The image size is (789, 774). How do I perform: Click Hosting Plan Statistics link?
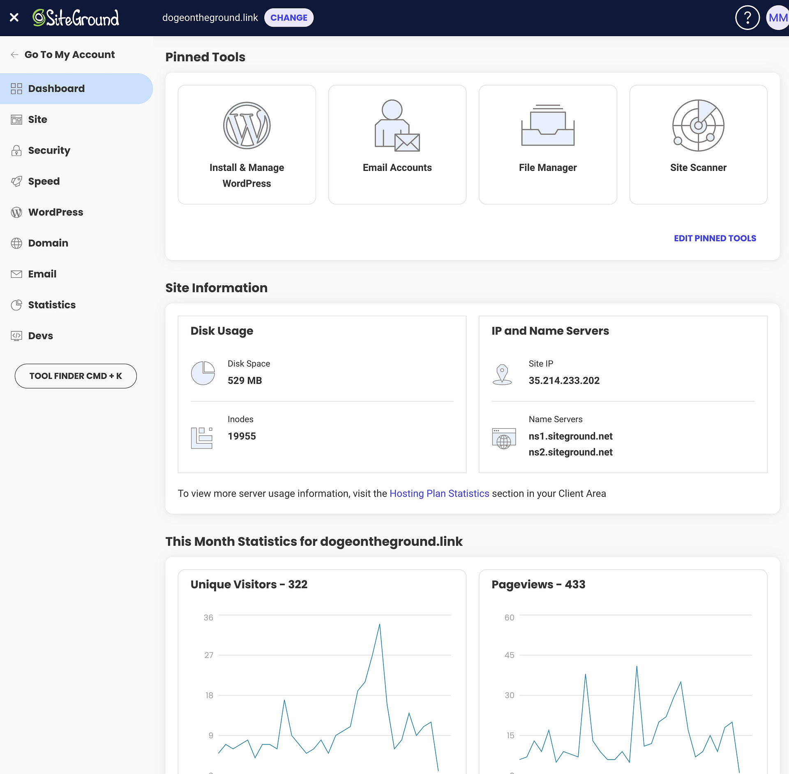[439, 493]
